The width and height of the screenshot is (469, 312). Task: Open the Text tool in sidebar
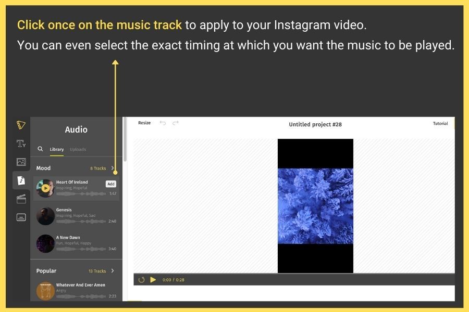[x=21, y=144]
